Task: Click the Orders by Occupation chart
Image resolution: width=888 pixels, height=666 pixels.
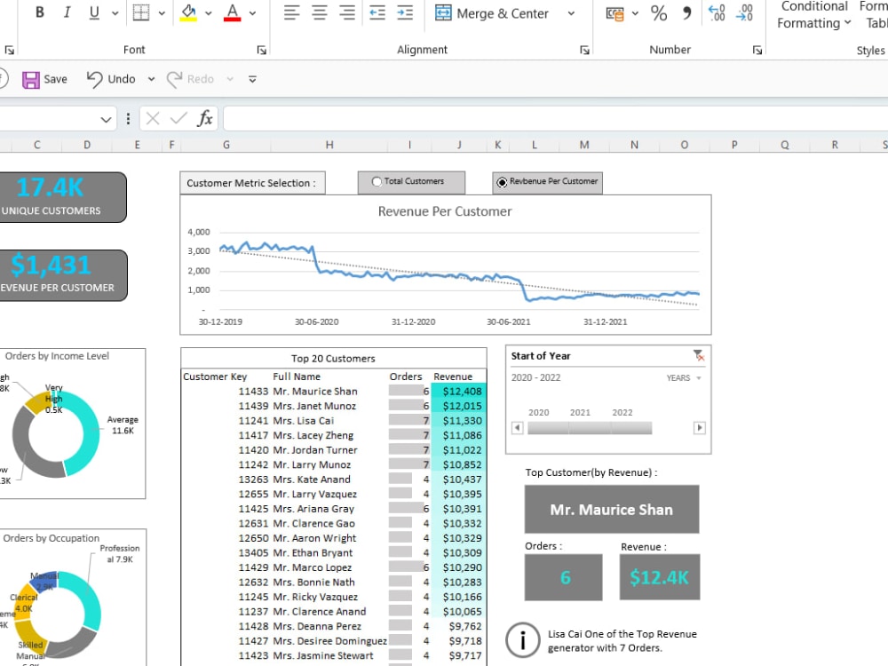Action: 73,598
